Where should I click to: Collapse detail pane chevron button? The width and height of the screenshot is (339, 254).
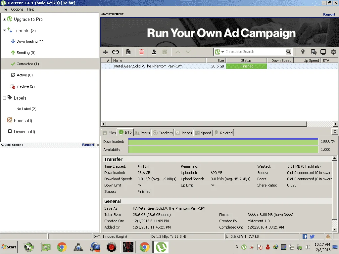click(335, 132)
